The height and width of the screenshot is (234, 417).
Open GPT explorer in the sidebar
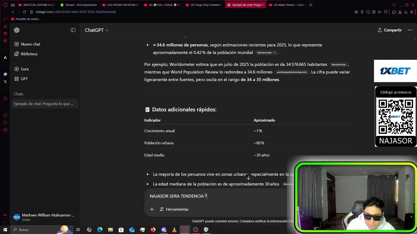[21, 79]
